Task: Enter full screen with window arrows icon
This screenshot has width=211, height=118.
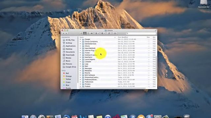Action: coord(156,30)
